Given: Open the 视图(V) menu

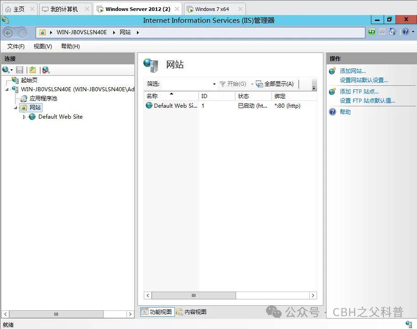Looking at the screenshot, I should point(42,46).
